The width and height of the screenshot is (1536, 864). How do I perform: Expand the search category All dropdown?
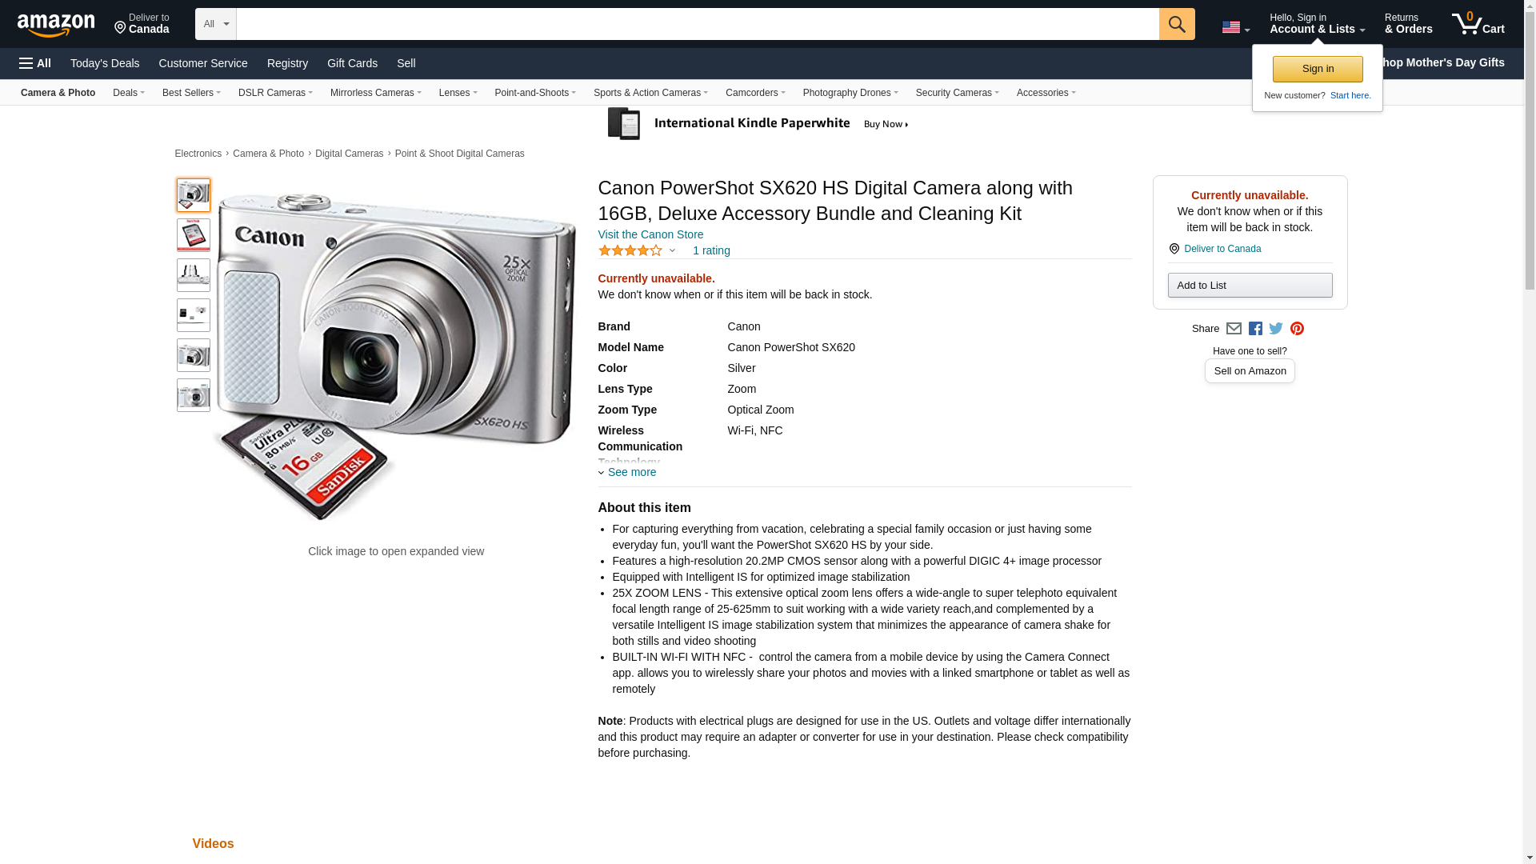[x=215, y=24]
